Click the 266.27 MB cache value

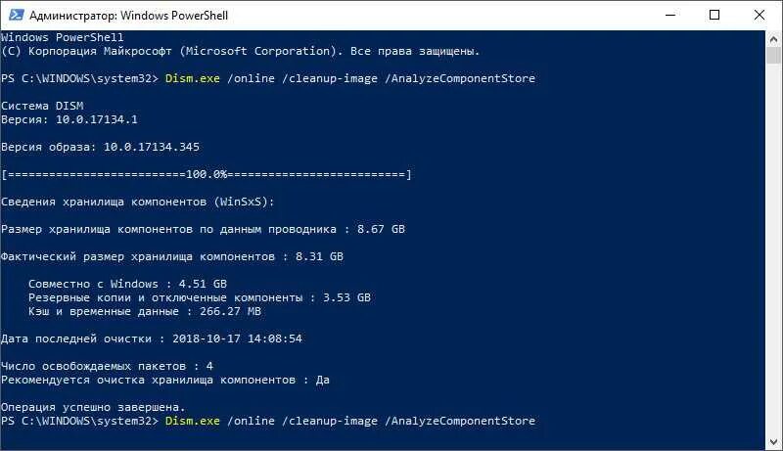click(x=231, y=311)
